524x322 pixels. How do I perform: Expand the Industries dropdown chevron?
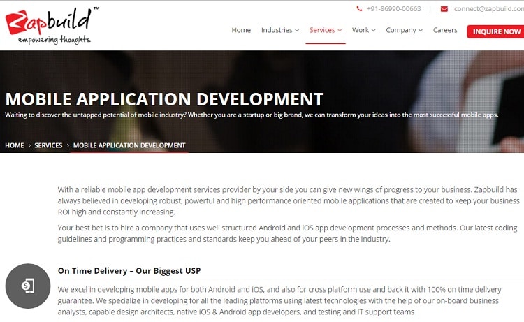tap(297, 31)
